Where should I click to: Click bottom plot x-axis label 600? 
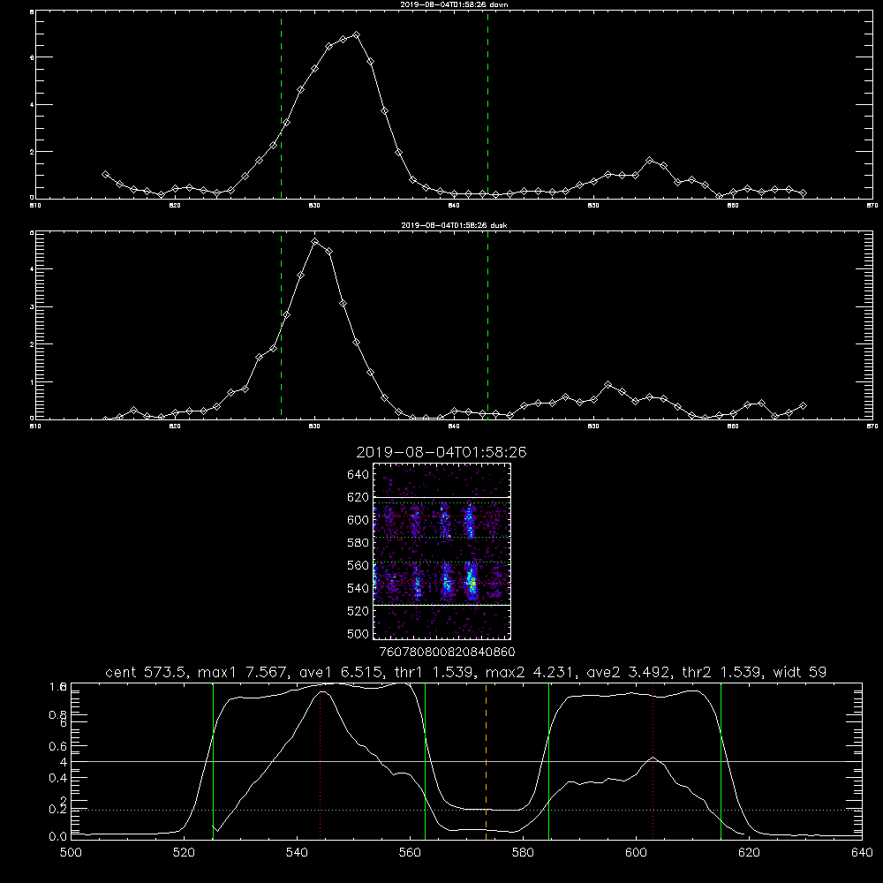[x=636, y=853]
